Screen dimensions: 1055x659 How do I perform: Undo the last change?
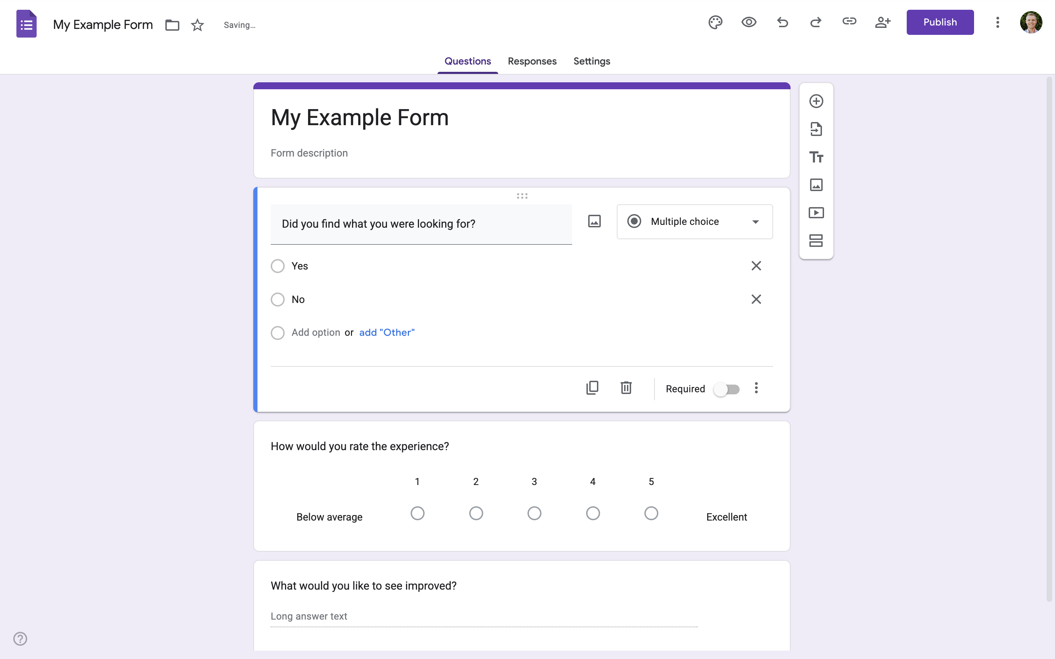tap(782, 22)
